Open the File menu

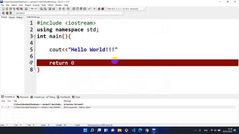pyautogui.click(x=3, y=5)
